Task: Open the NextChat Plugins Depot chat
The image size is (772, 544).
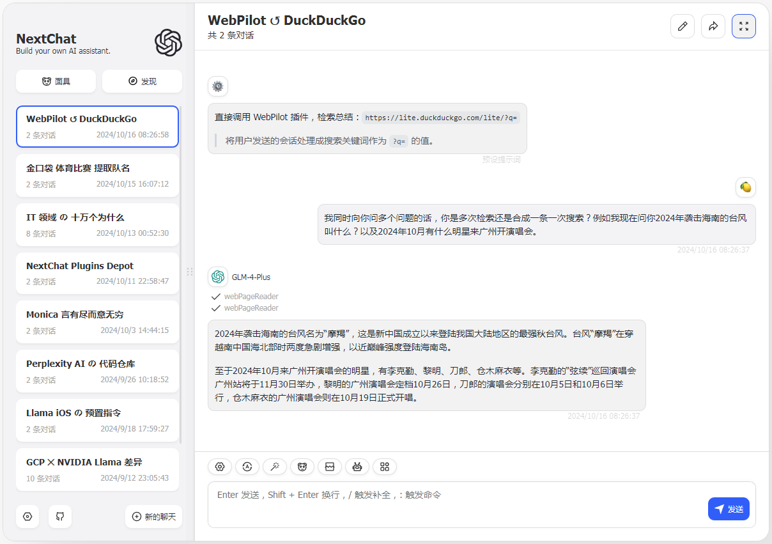Action: (97, 274)
